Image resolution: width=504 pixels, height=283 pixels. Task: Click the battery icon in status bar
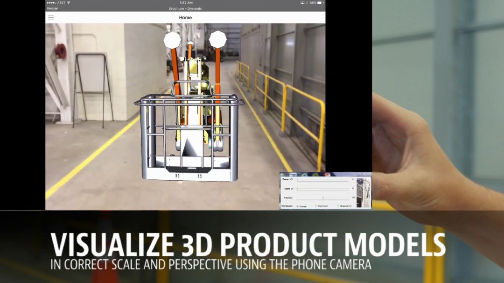(x=321, y=3)
